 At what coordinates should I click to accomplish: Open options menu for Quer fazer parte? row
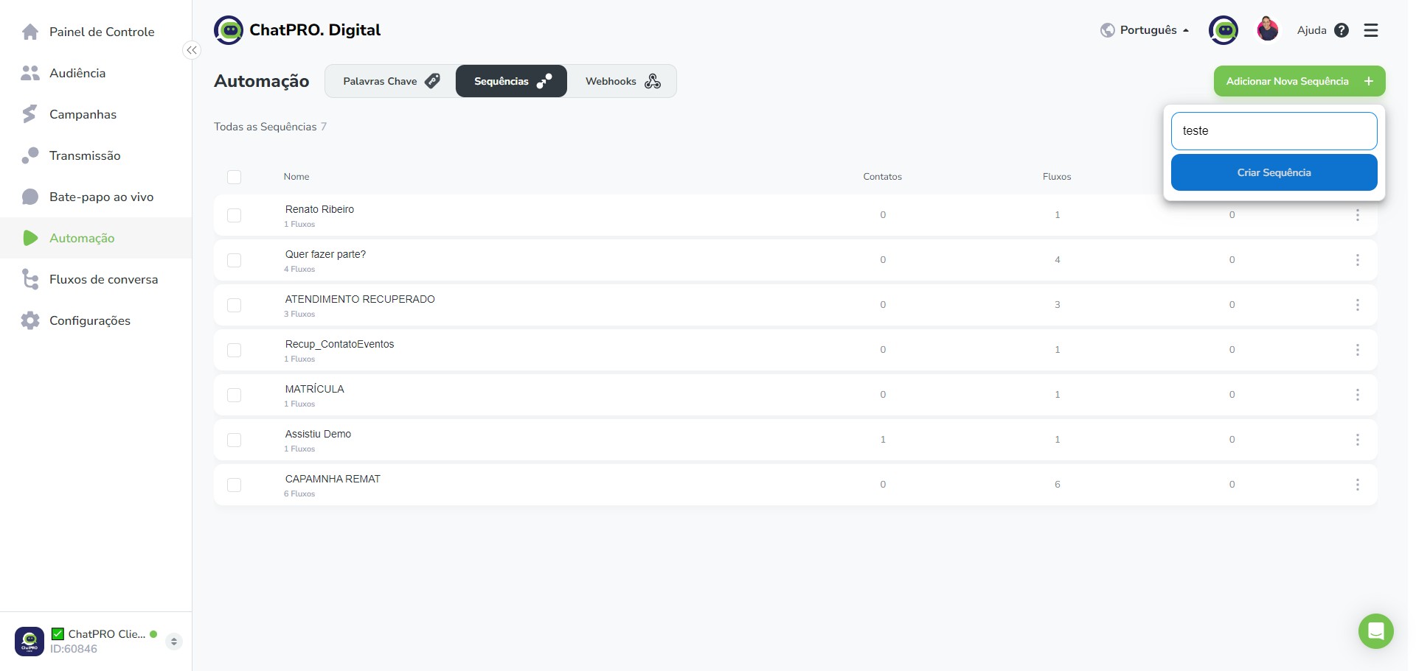coord(1357,260)
